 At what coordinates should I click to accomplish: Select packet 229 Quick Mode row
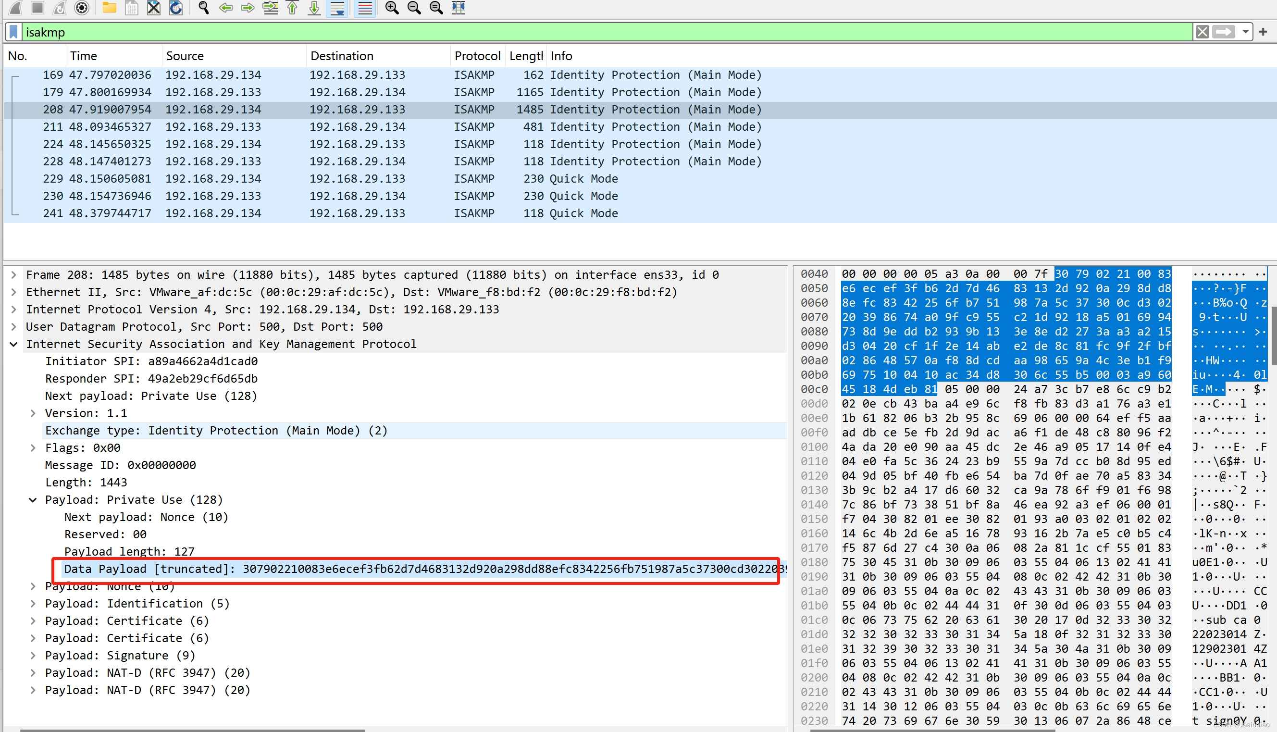[x=352, y=178]
